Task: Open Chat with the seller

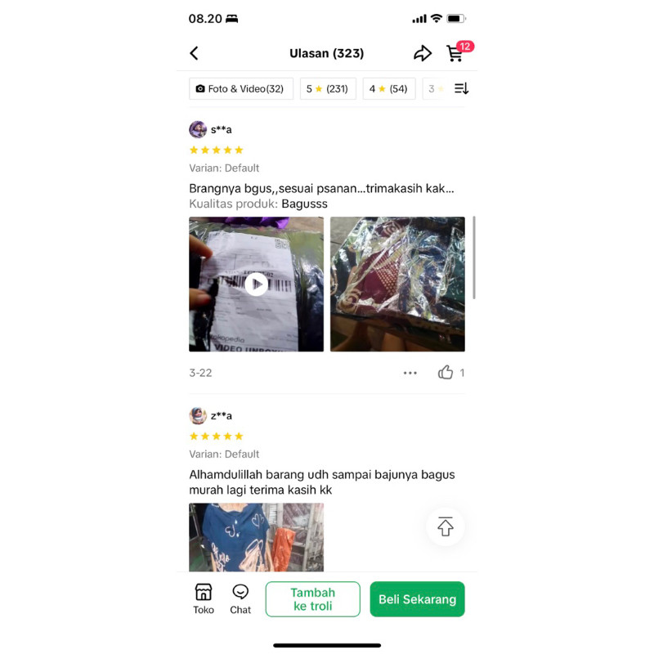Action: click(x=240, y=599)
